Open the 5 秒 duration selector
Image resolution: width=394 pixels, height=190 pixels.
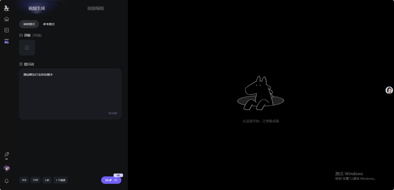pyautogui.click(x=47, y=180)
